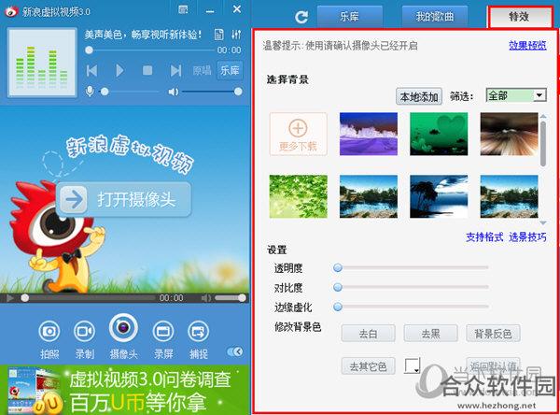The width and height of the screenshot is (560, 415).
Task: Switch to the 特效 tab
Action: coord(519,17)
